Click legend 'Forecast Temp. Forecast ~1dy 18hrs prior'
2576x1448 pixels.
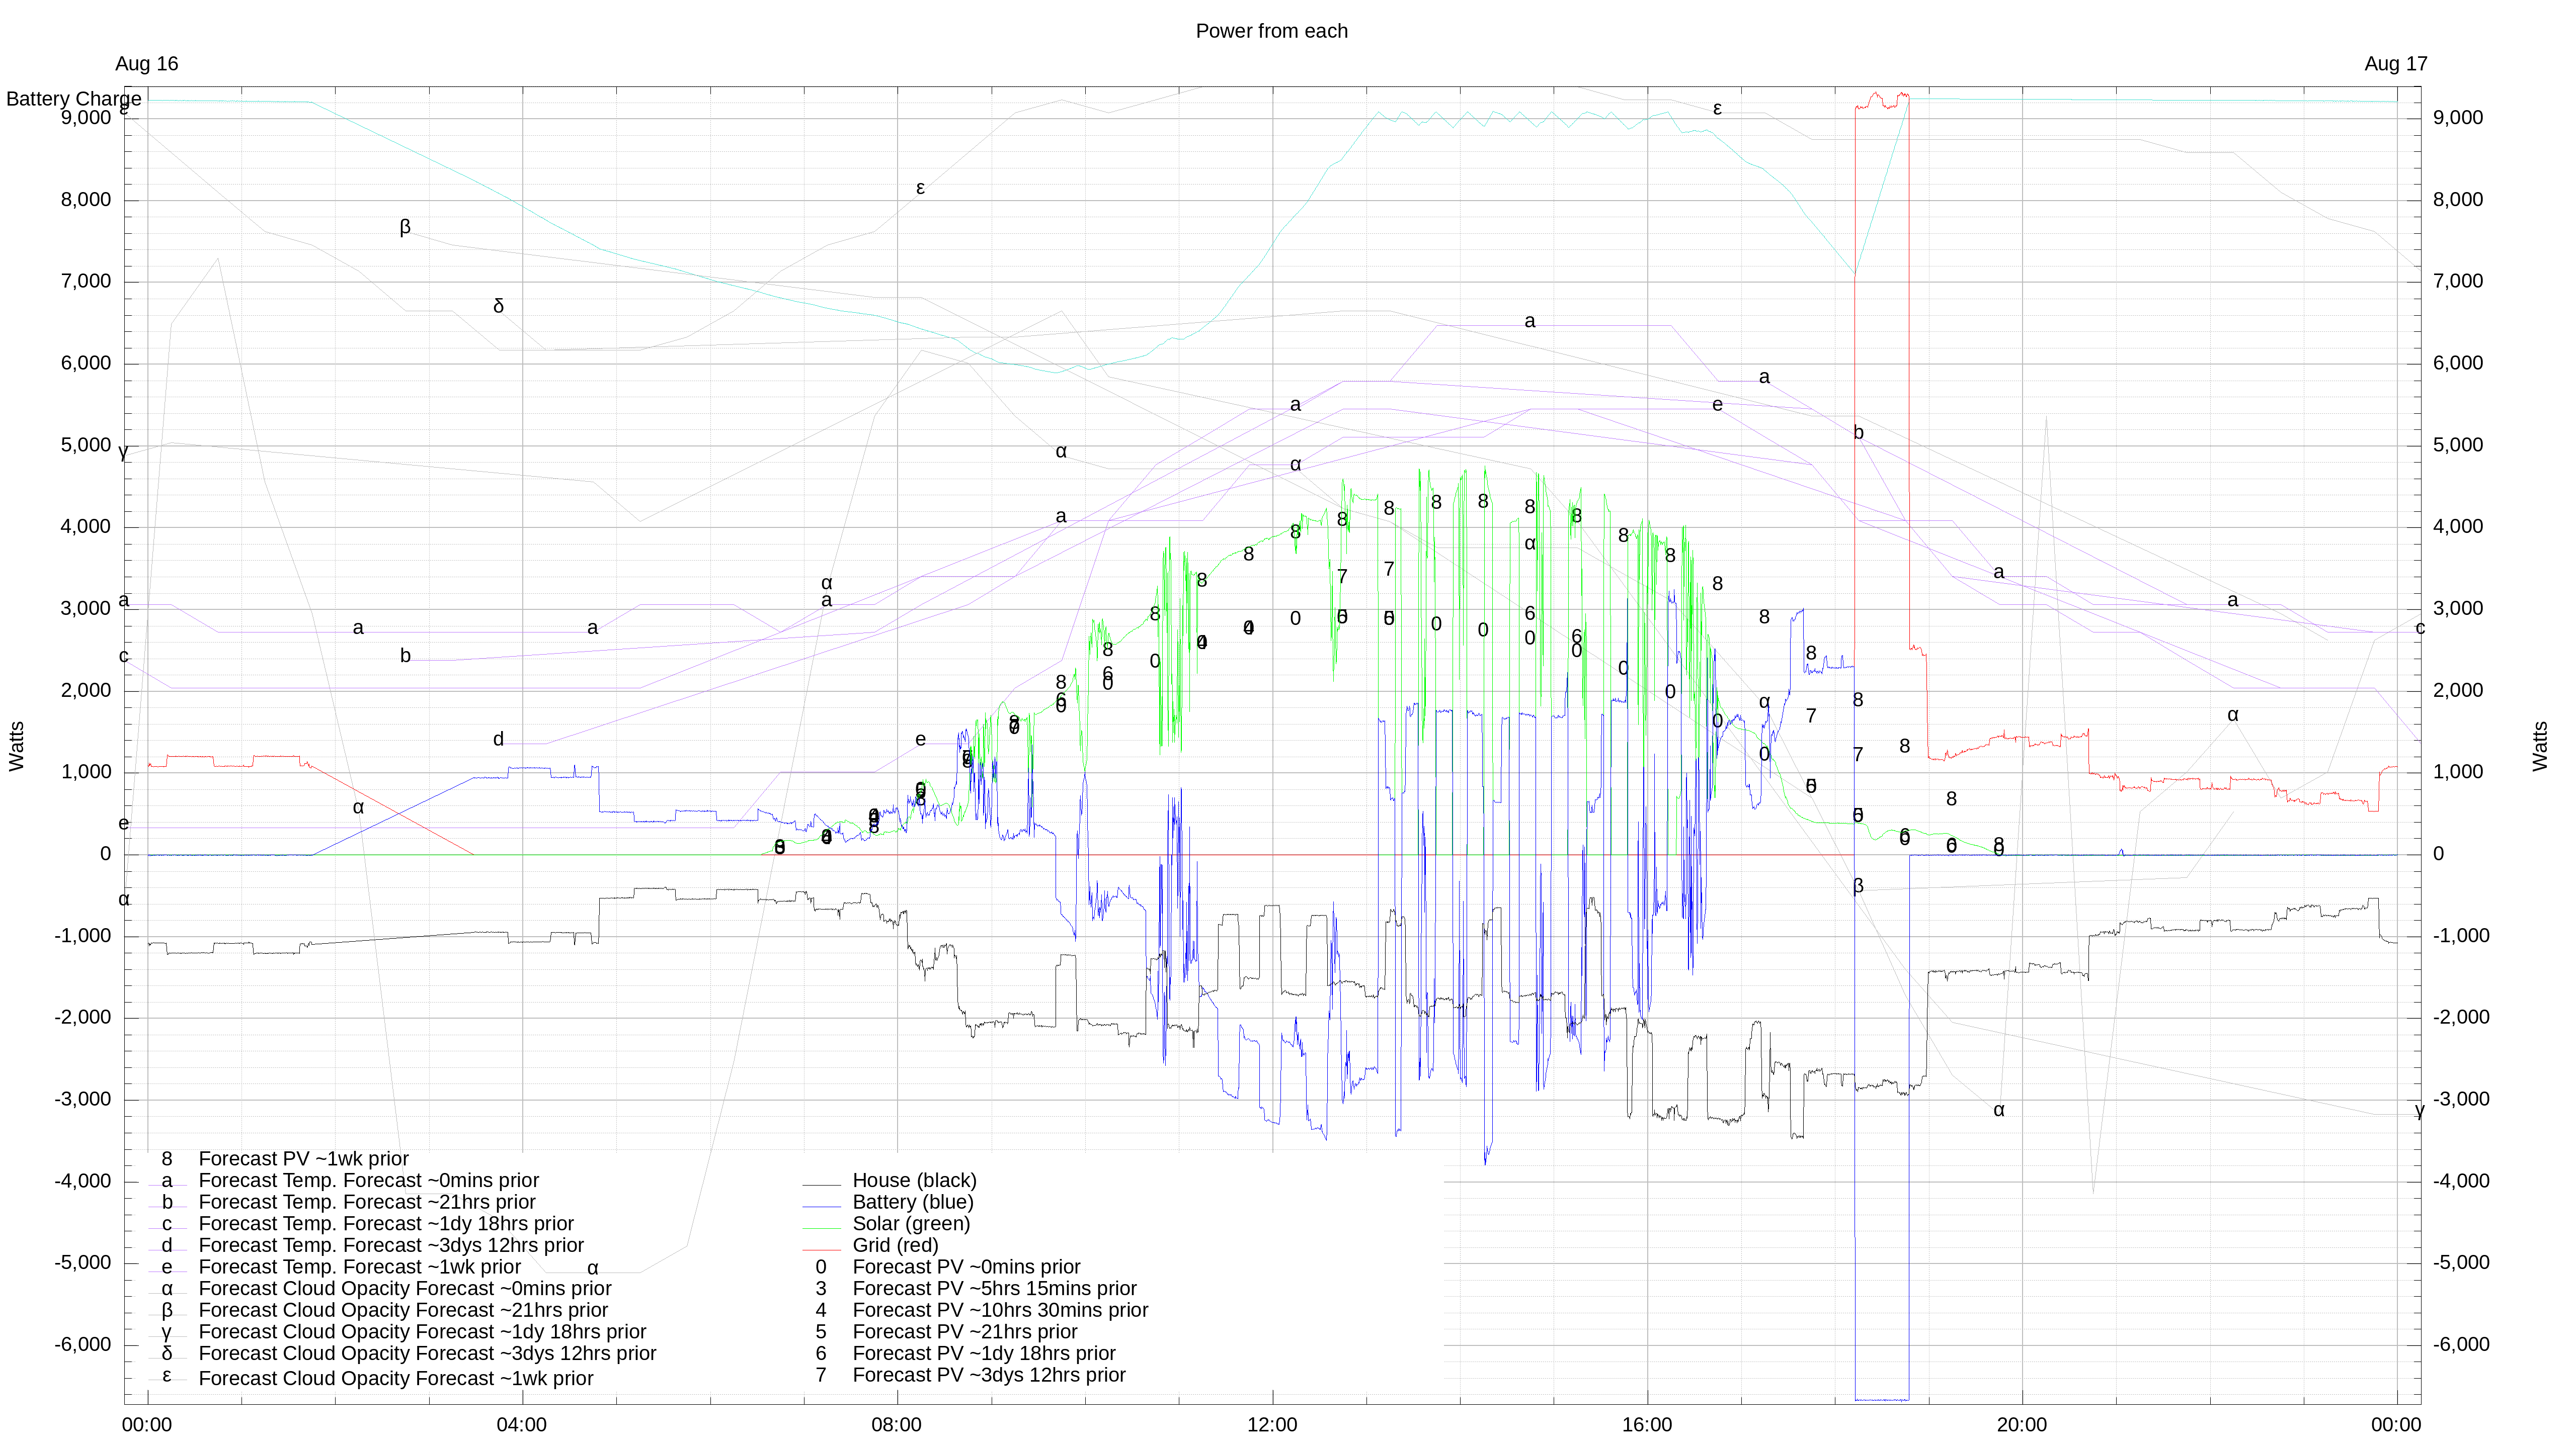(386, 1224)
